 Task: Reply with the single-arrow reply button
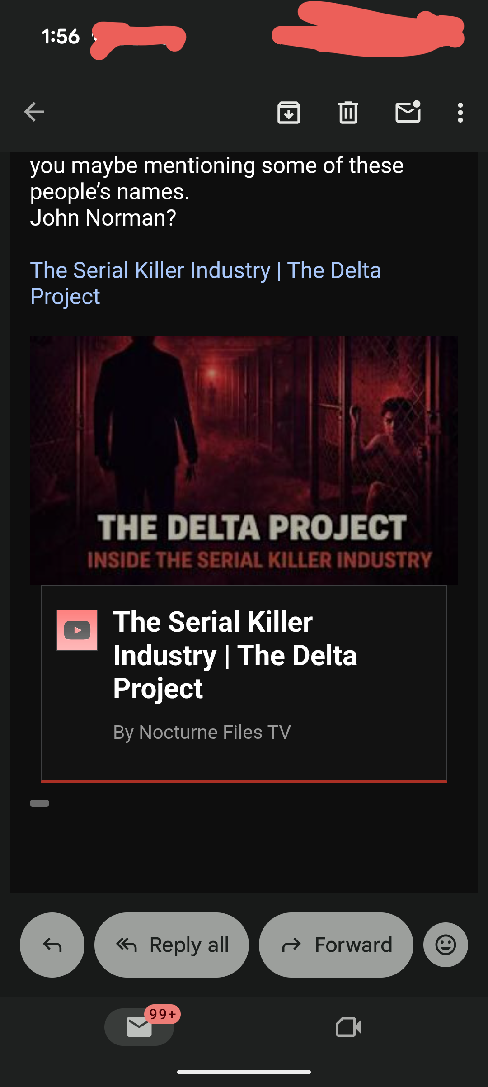(52, 945)
